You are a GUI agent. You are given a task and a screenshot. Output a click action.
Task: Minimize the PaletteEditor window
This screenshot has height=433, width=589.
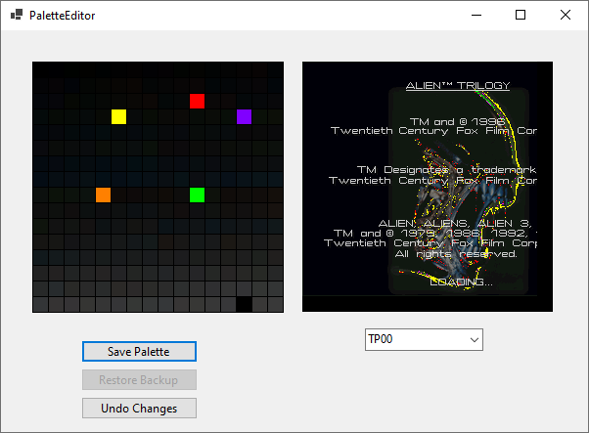[x=476, y=15]
